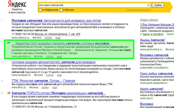Open 'копия' for the ttmc.ru result
174x108 pixels.
pyautogui.click(x=45, y=88)
